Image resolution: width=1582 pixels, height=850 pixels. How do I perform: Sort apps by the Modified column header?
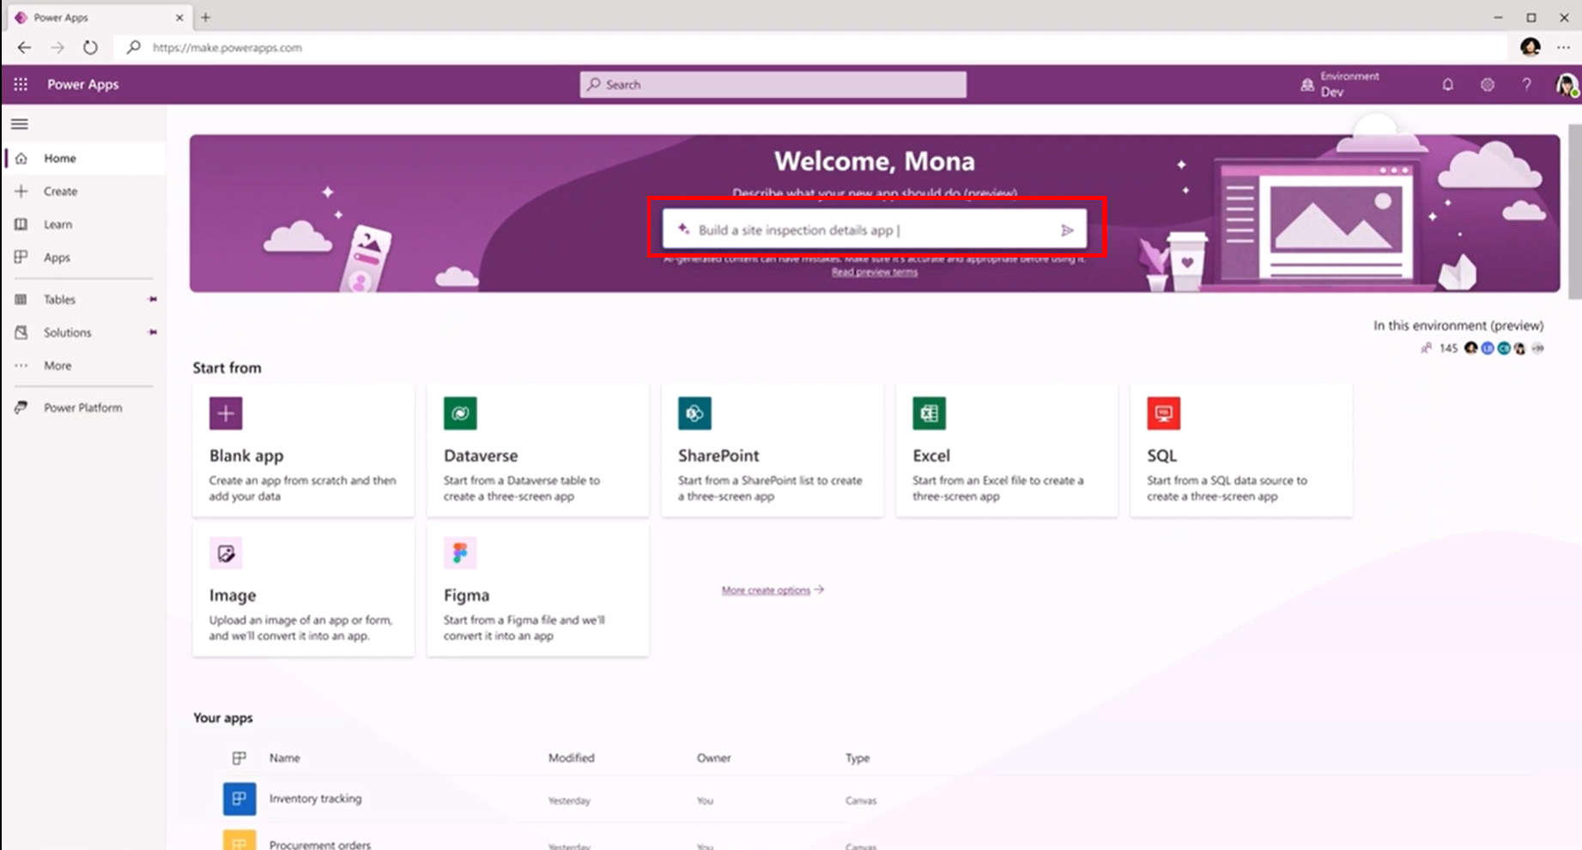pos(571,758)
